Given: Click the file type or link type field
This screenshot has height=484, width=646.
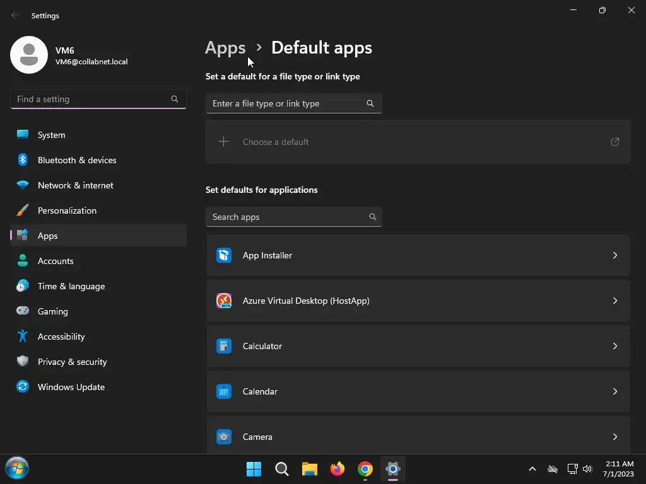Looking at the screenshot, I should point(287,103).
